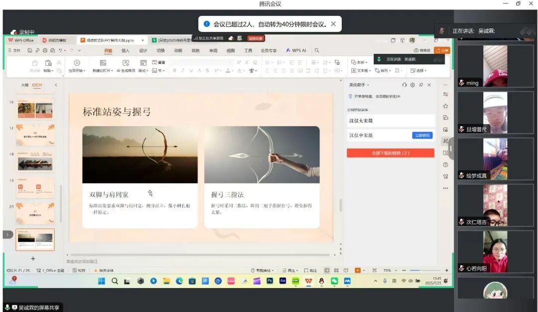Select participant 次仁塔吉 video tile

496,205
